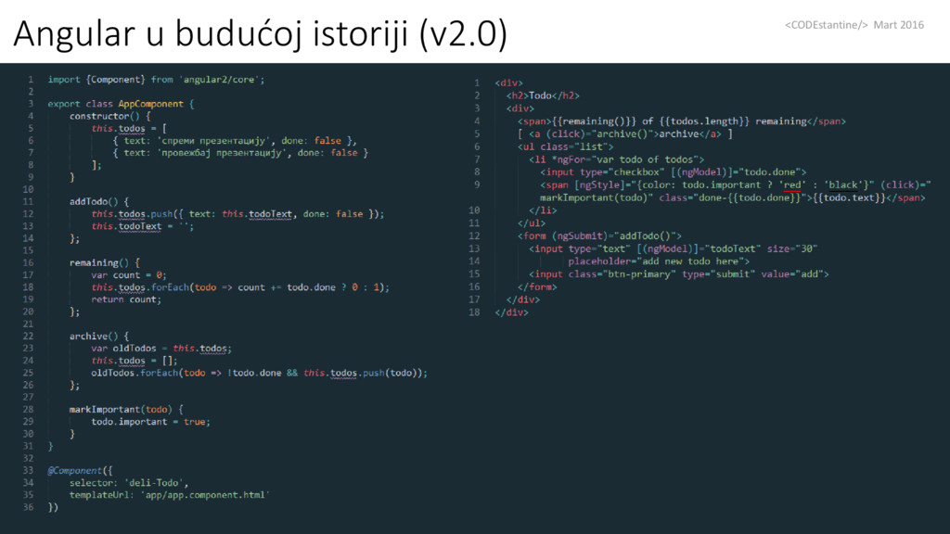Click the '<span [ngStyle]="{color: todo.important' line
The image size is (950, 534).
point(736,184)
